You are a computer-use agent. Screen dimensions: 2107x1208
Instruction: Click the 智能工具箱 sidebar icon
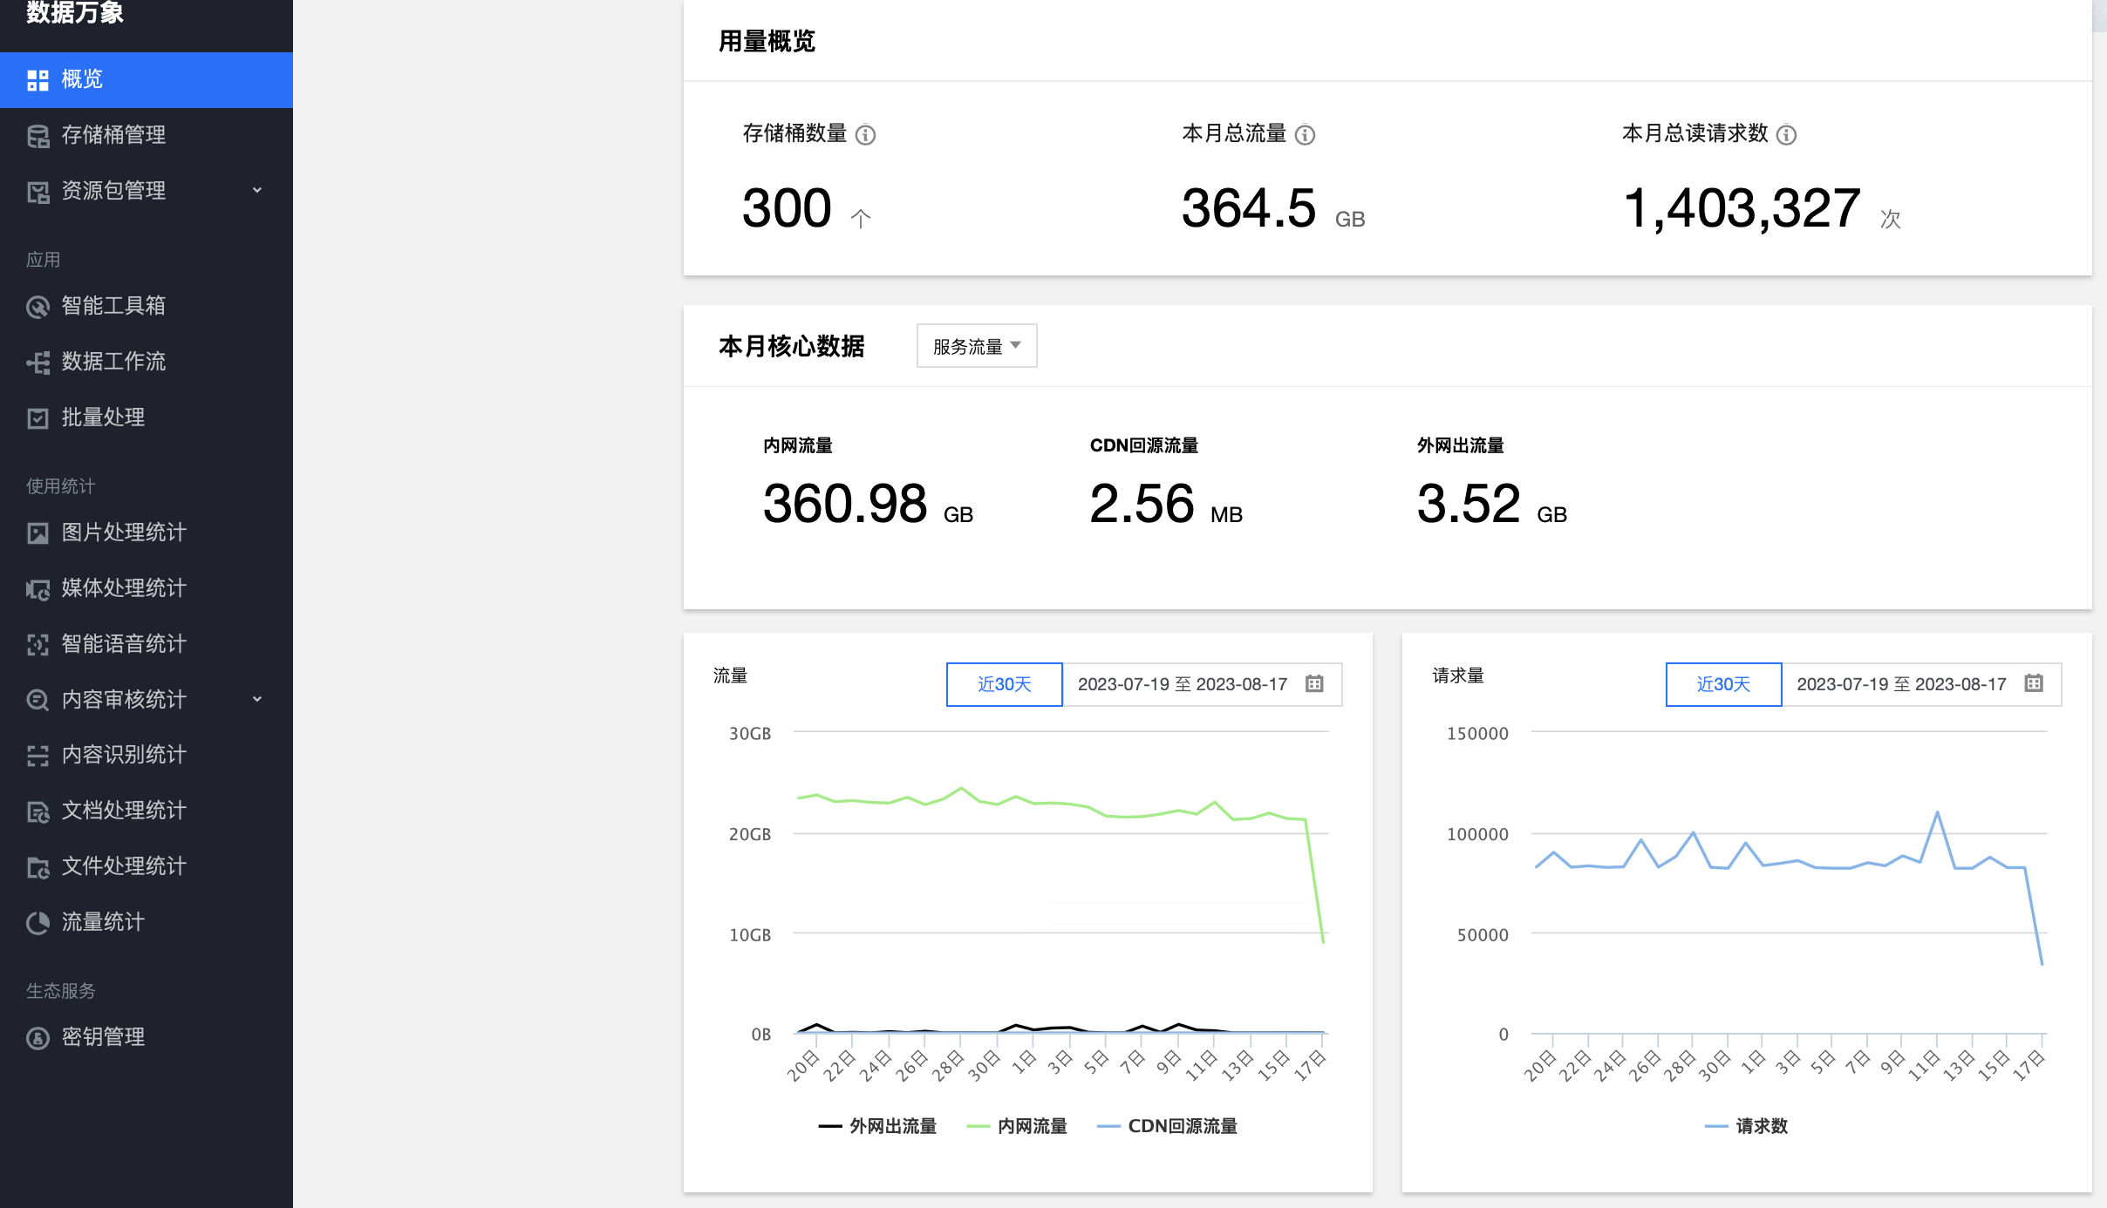[38, 307]
